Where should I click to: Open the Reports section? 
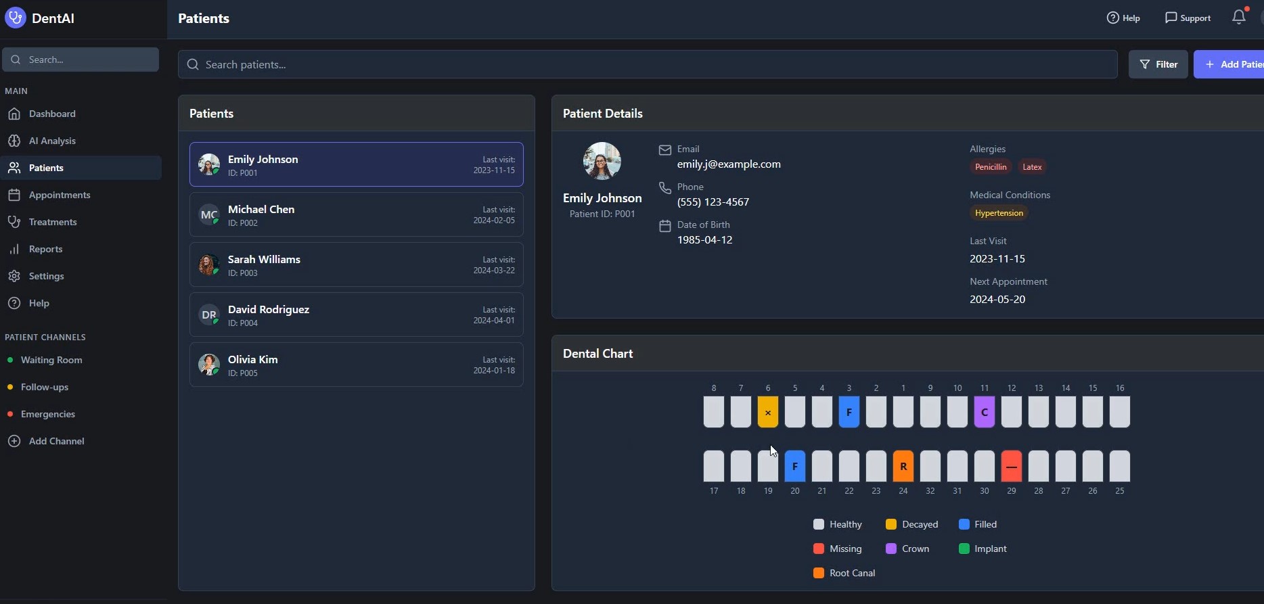(x=45, y=249)
